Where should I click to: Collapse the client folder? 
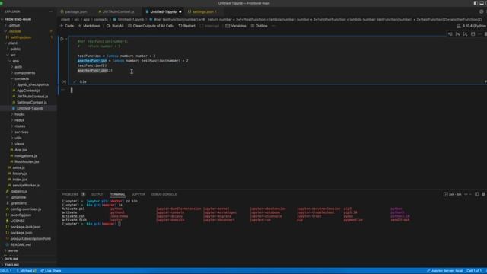[x=13, y=43]
